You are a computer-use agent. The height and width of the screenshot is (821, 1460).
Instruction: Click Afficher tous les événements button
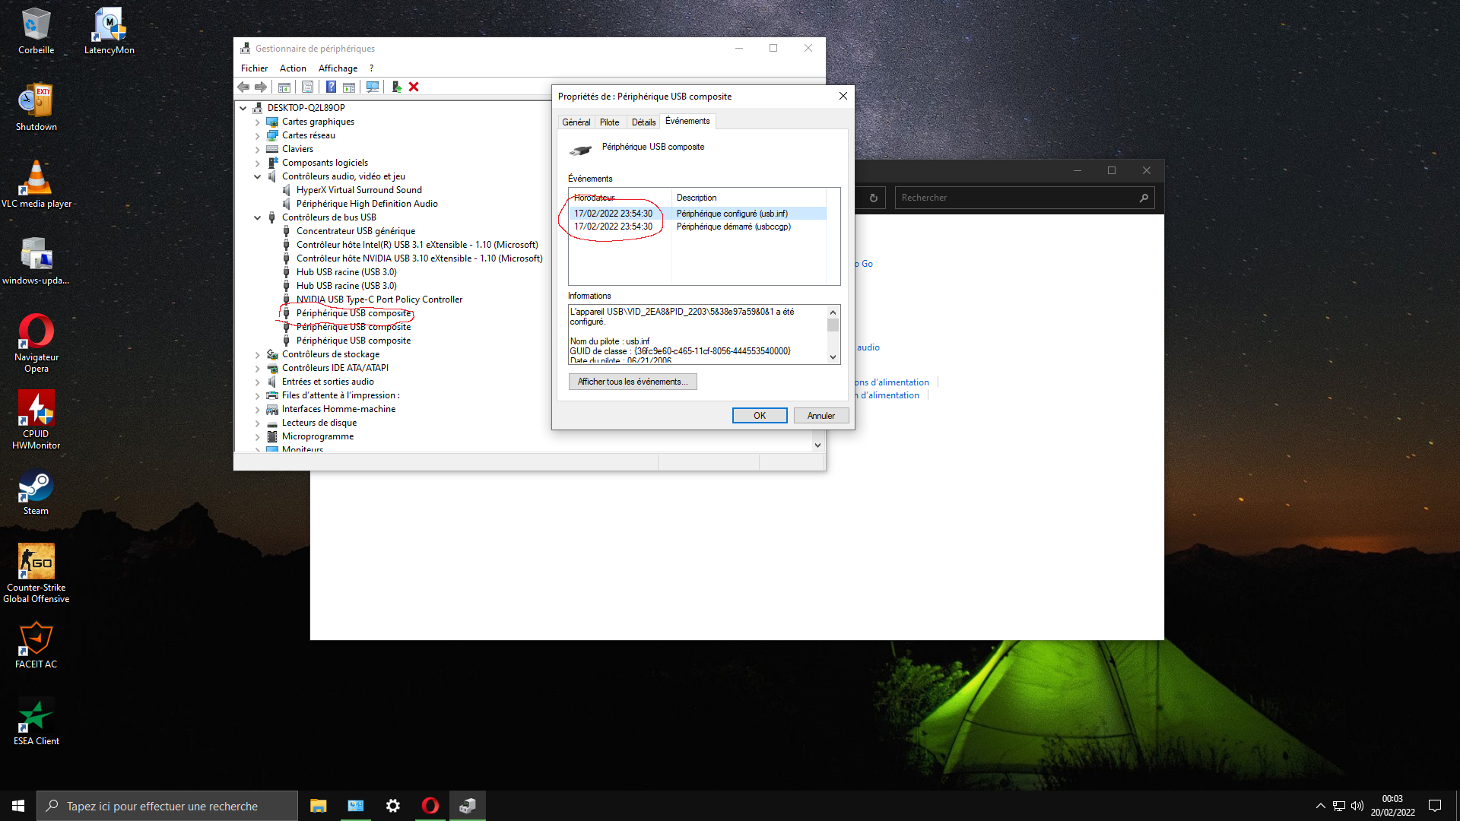pyautogui.click(x=632, y=382)
